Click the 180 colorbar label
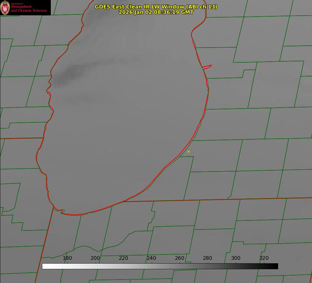The height and width of the screenshot is (283, 312). (x=67, y=258)
